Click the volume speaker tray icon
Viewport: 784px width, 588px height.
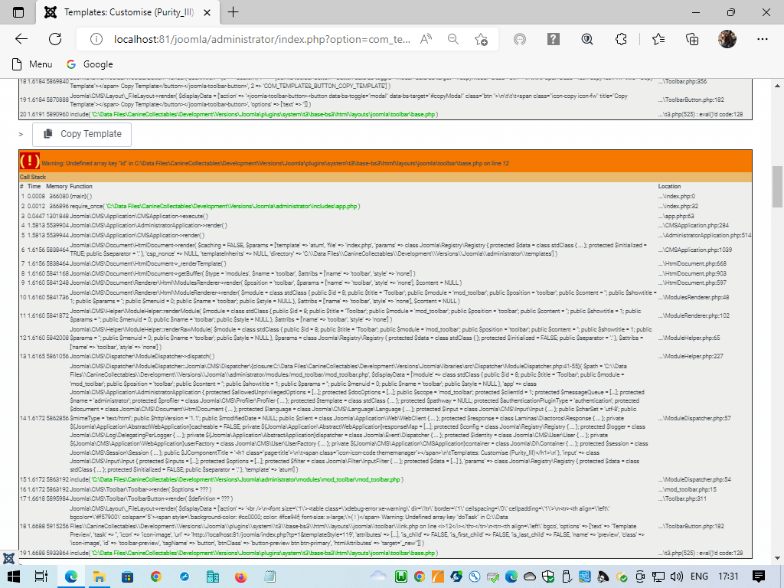(x=676, y=577)
